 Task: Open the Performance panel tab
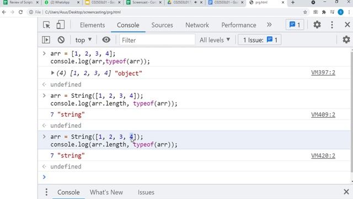(x=239, y=25)
